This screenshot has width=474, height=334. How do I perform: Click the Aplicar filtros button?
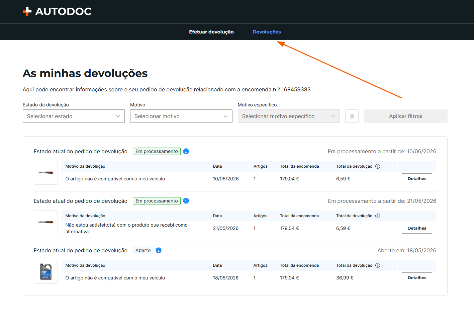[x=405, y=116]
